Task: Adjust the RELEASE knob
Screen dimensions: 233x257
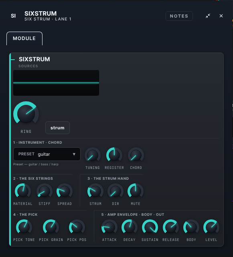Action: pos(171,227)
